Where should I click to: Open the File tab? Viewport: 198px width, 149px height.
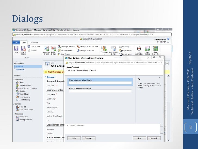16,43
